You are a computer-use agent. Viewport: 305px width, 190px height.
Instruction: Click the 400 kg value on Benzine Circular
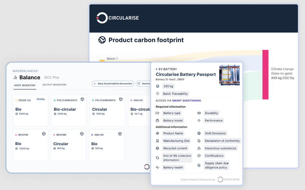pos(61,149)
